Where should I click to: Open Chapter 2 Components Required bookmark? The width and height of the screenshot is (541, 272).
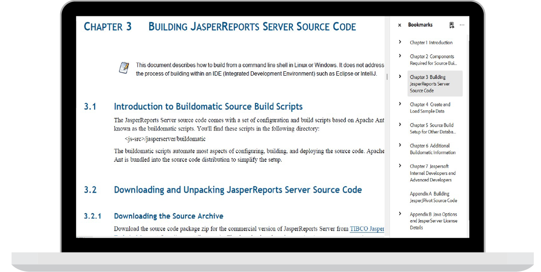tap(433, 60)
